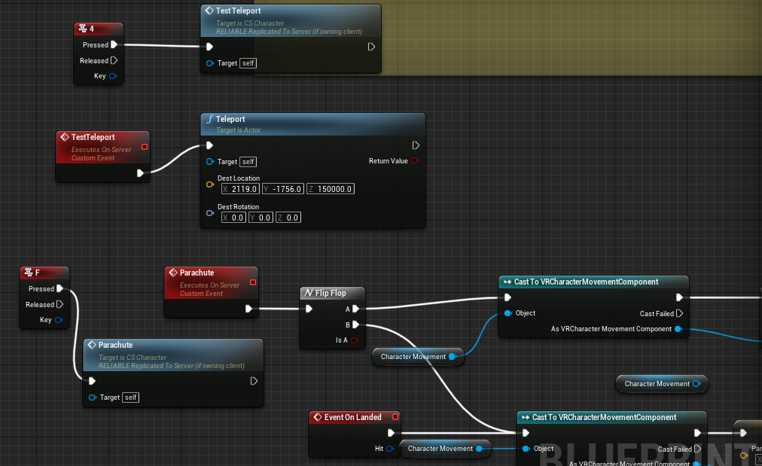Click the Pressed exec pin on the 4 key node

(x=114, y=45)
